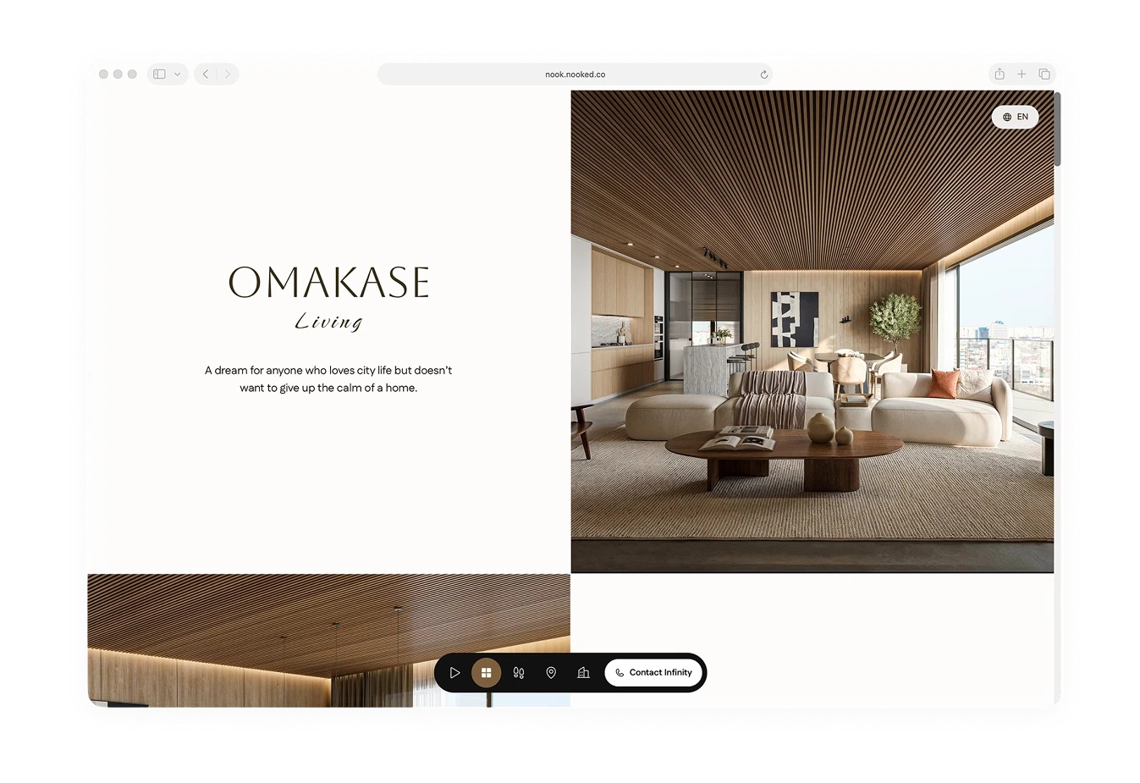The width and height of the screenshot is (1140, 783).
Task: Click the browser share icon
Action: tap(1000, 74)
